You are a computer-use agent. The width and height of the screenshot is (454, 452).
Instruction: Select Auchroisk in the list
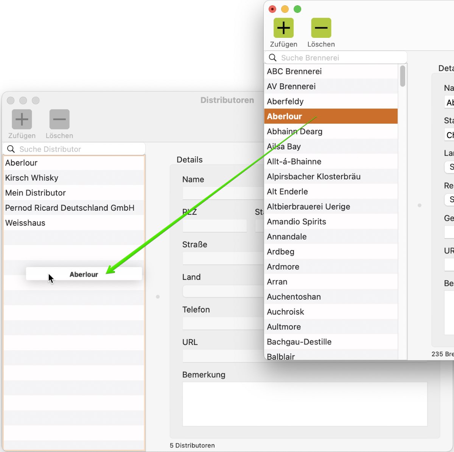(x=331, y=312)
